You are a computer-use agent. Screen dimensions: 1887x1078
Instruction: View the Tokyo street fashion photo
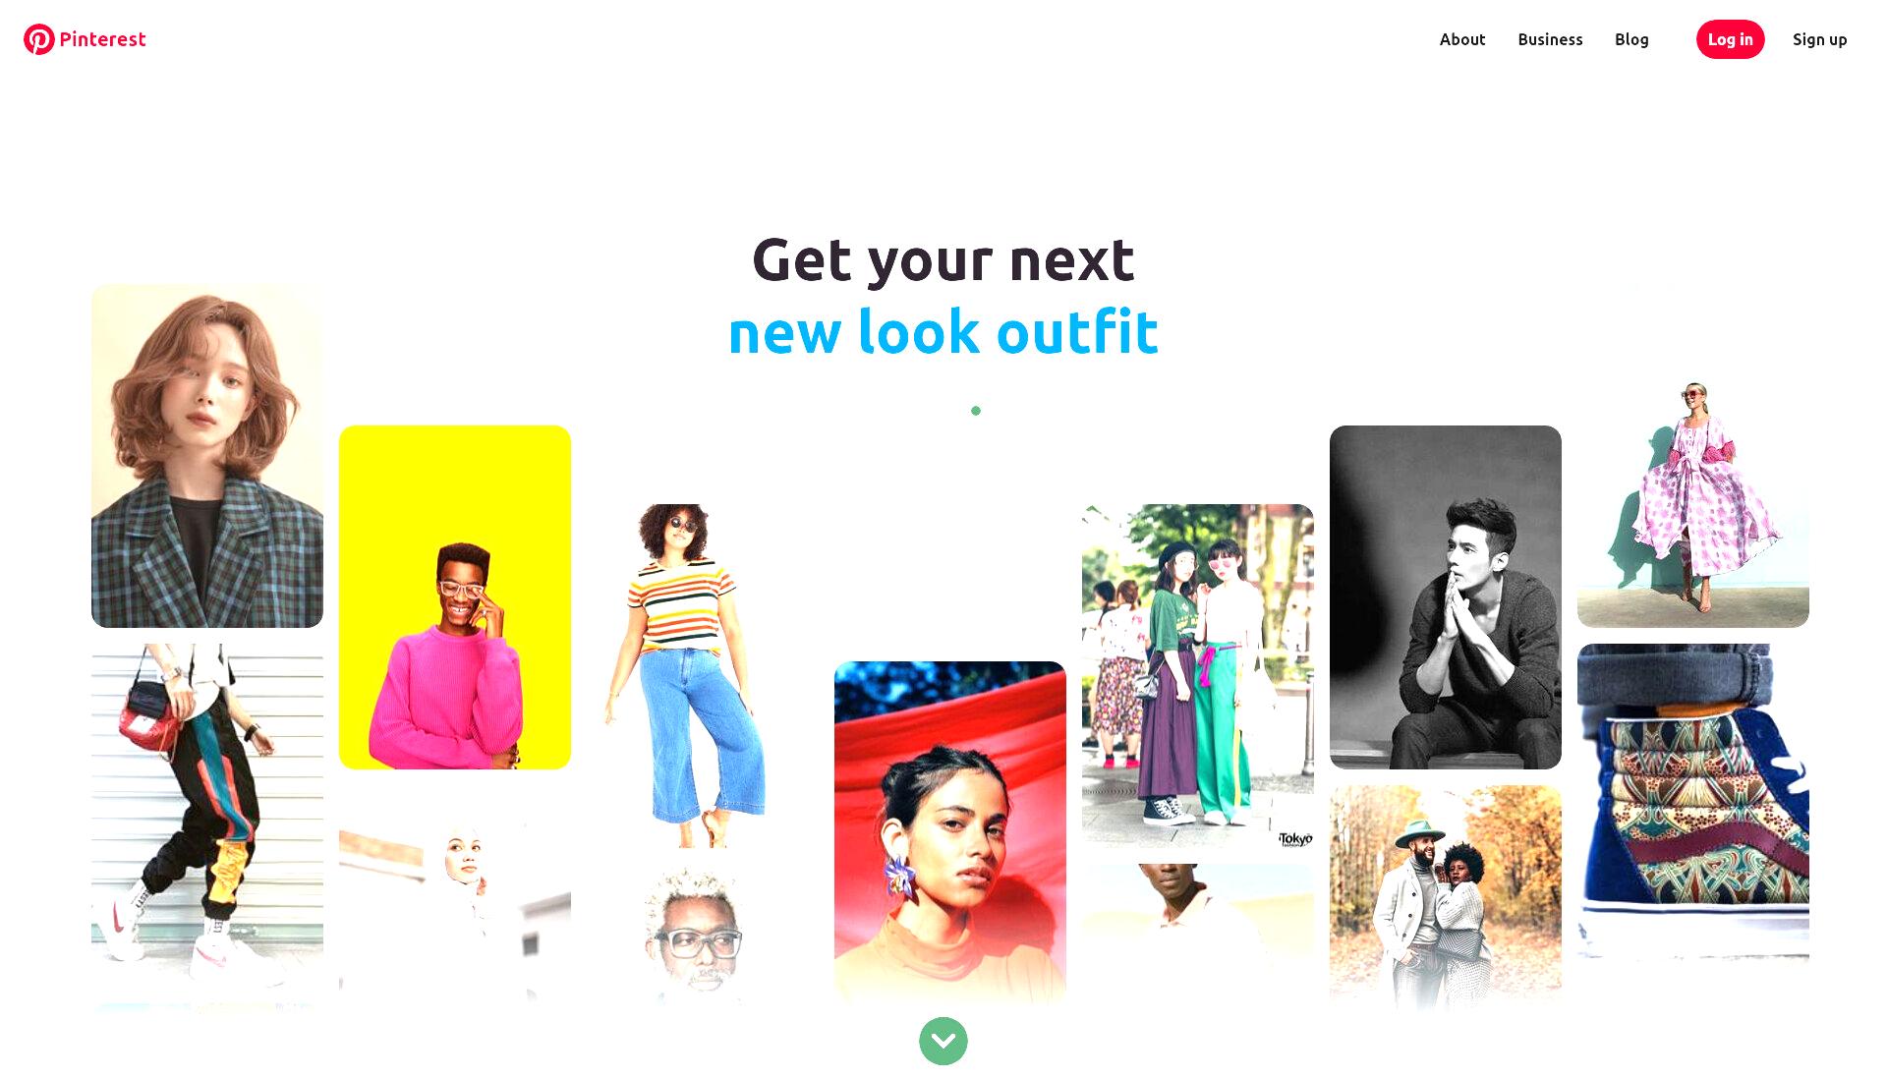(x=1198, y=676)
